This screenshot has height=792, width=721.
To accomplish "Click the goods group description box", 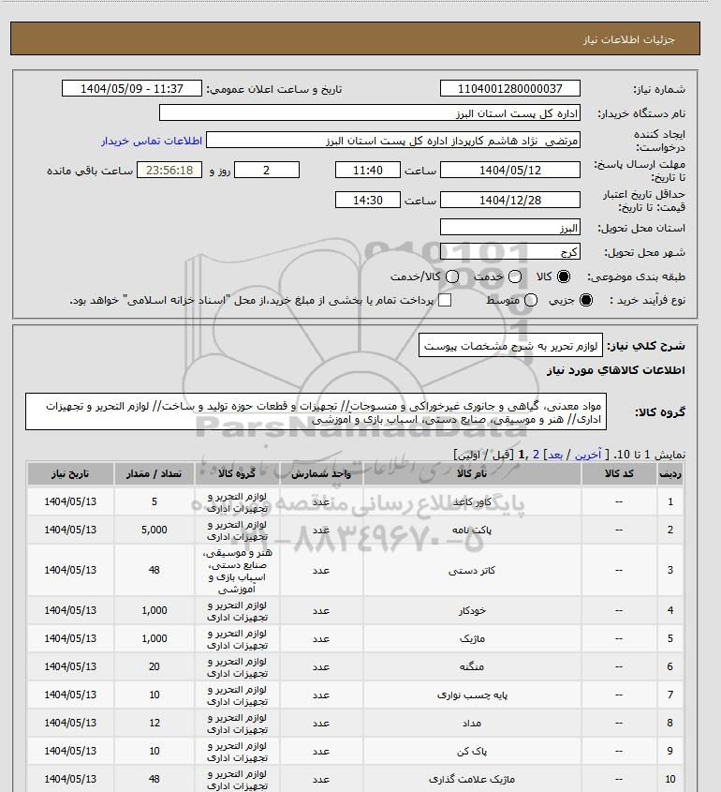I will click(x=316, y=412).
